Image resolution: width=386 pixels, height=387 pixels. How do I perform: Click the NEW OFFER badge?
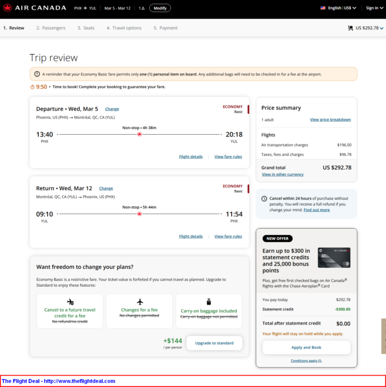pyautogui.click(x=277, y=238)
